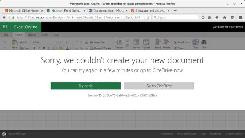This screenshot has width=245, height=138.
Task: Click the Number Format ABC 123 icon
Action: click(119, 42)
